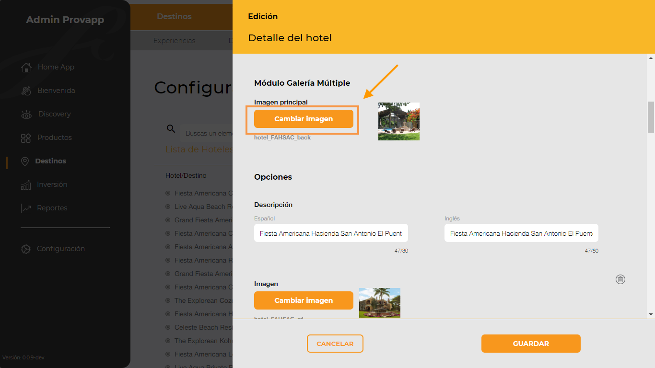This screenshot has width=655, height=368.
Task: Open Productos menu item
Action: pos(55,138)
